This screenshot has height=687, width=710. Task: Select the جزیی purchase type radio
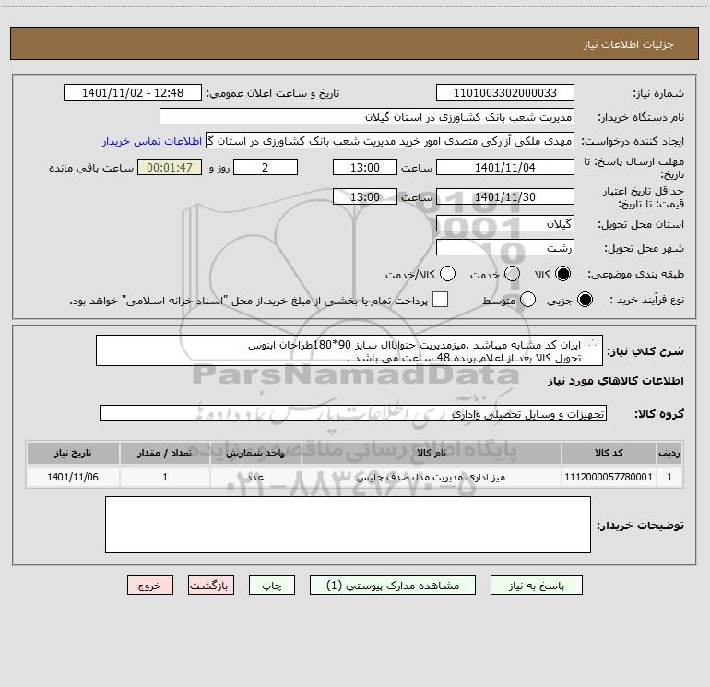click(585, 300)
